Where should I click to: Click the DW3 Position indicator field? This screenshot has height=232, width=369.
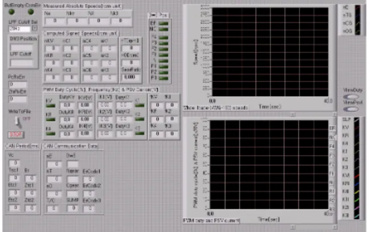(22, 48)
